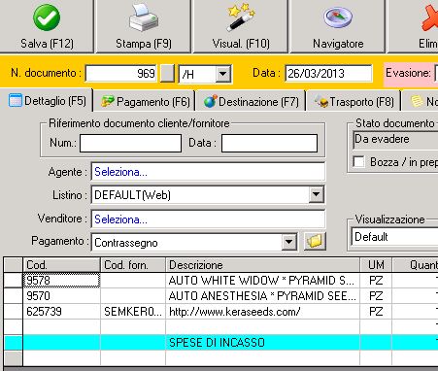Click the SEMKER0... supplier code cell
This screenshot has width=438, height=371.
point(133,312)
